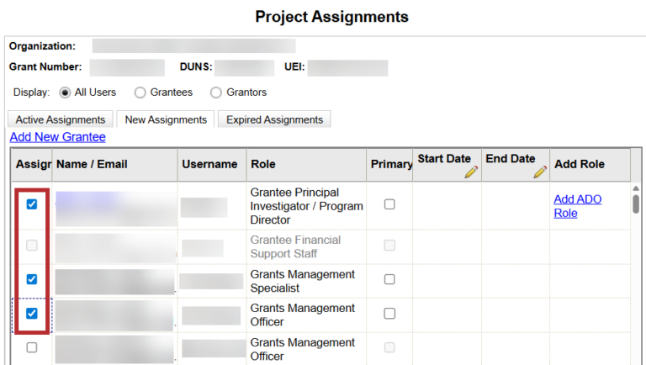646x365 pixels.
Task: Click the pencil icon beside Start Date
Action: point(470,172)
